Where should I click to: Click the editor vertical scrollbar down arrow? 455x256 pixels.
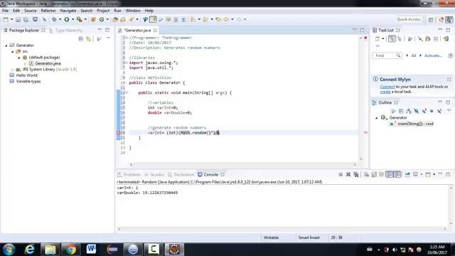(x=361, y=159)
